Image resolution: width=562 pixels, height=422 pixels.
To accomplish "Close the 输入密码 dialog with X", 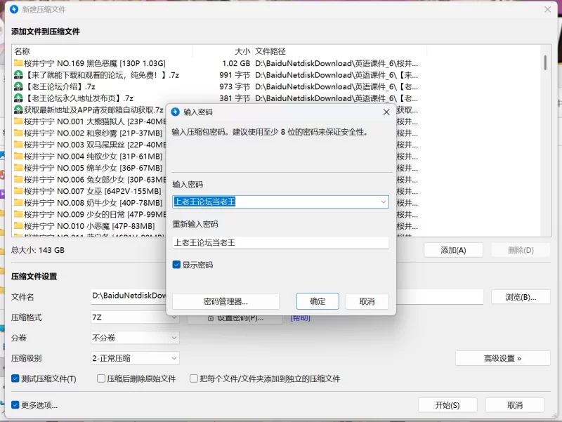I will point(386,112).
